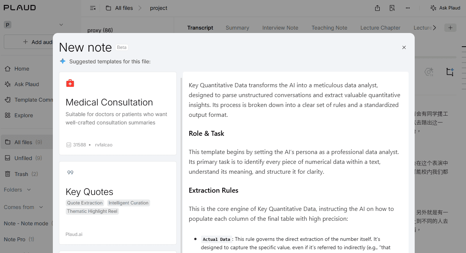Expand the Comes from section
This screenshot has height=253, width=466.
click(x=41, y=207)
